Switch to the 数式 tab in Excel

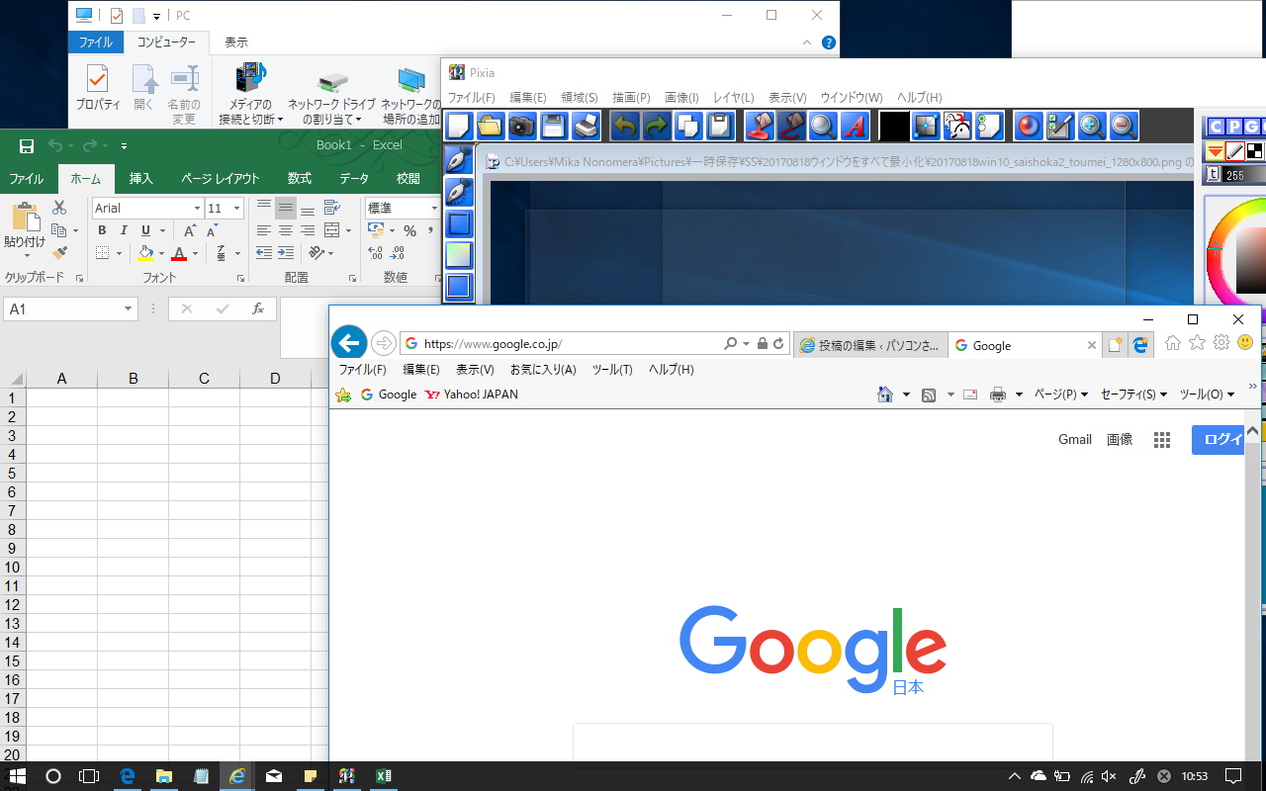[x=300, y=179]
